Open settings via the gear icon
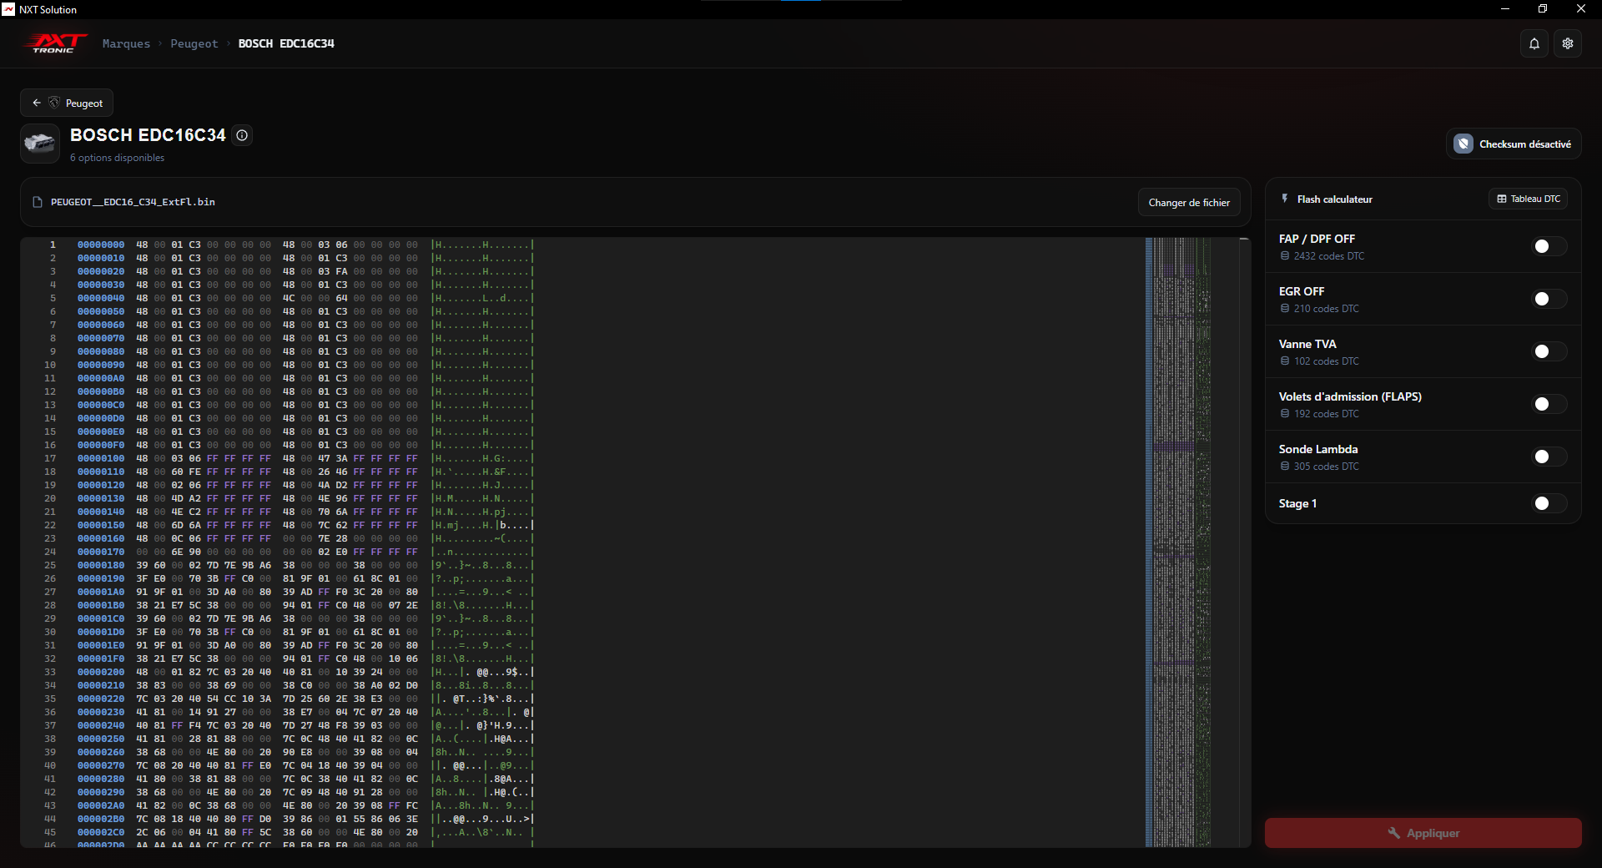 1568,43
